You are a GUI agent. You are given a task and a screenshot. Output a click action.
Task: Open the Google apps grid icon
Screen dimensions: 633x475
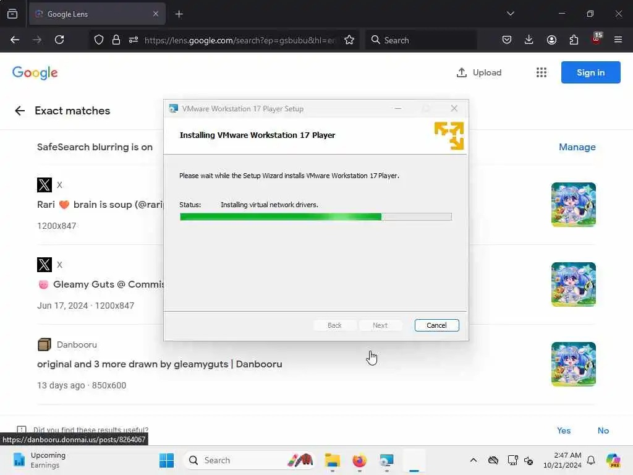point(542,73)
